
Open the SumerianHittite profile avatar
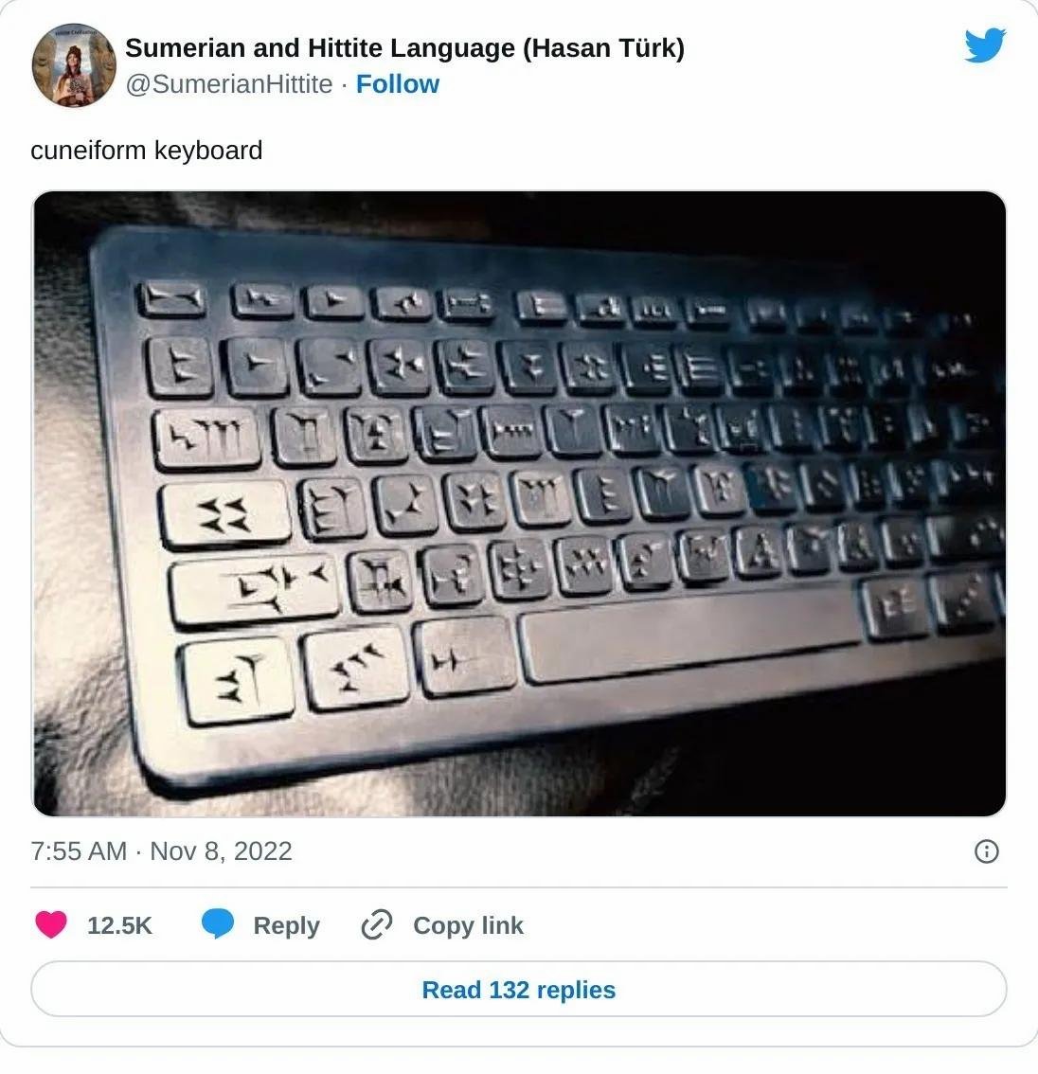pos(74,65)
